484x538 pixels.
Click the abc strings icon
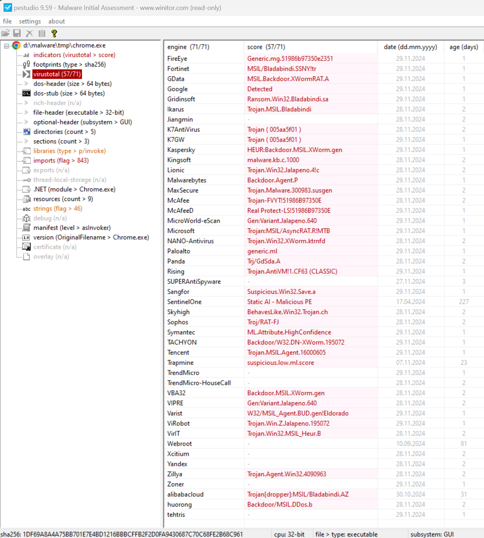26,209
